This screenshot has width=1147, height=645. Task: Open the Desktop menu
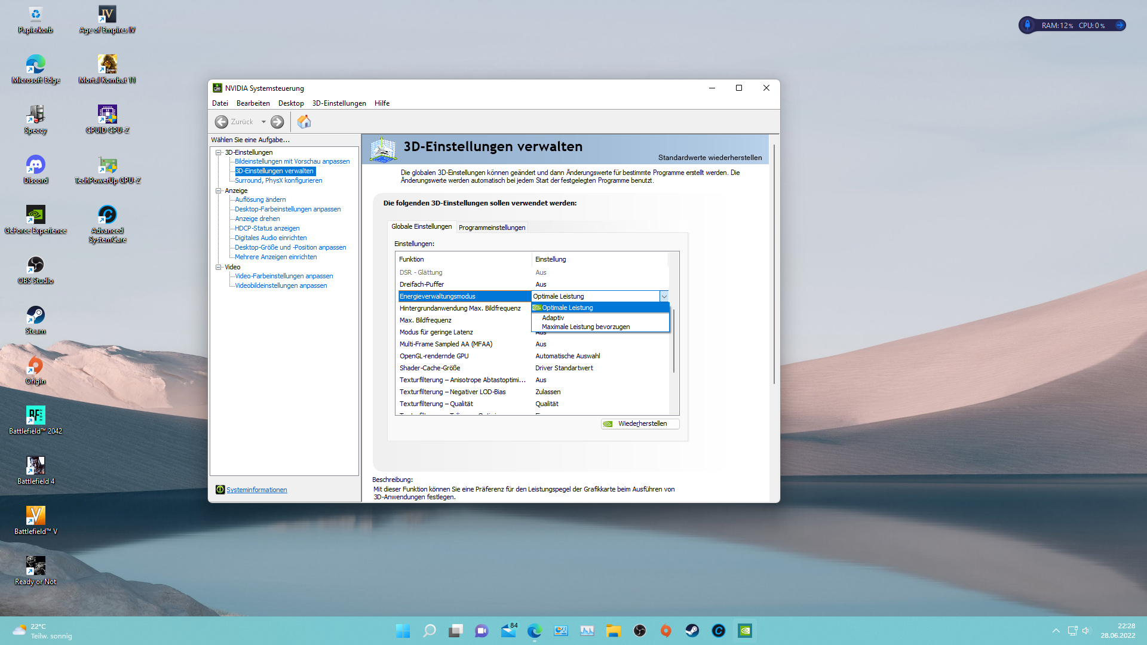(x=291, y=103)
